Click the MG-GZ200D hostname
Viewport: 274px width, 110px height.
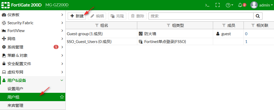(57, 5)
